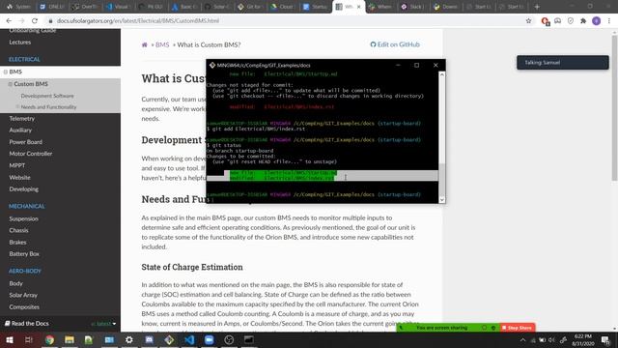
Task: Open the Composites sidebar page
Action: click(24, 307)
